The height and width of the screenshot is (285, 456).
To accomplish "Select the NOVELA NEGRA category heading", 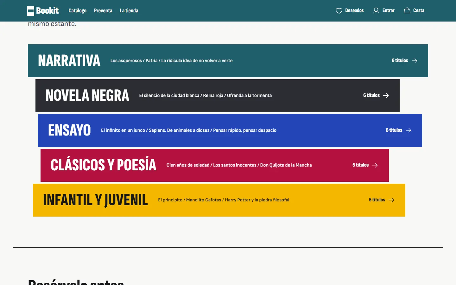I will [87, 95].
